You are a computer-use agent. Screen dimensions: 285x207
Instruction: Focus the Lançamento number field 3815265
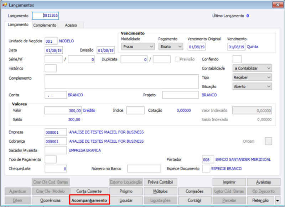point(46,16)
